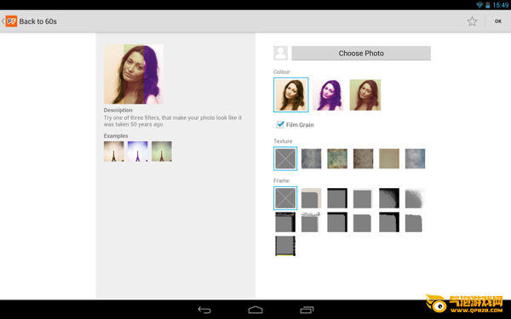Toggle the Film Grain checkbox

click(x=280, y=125)
